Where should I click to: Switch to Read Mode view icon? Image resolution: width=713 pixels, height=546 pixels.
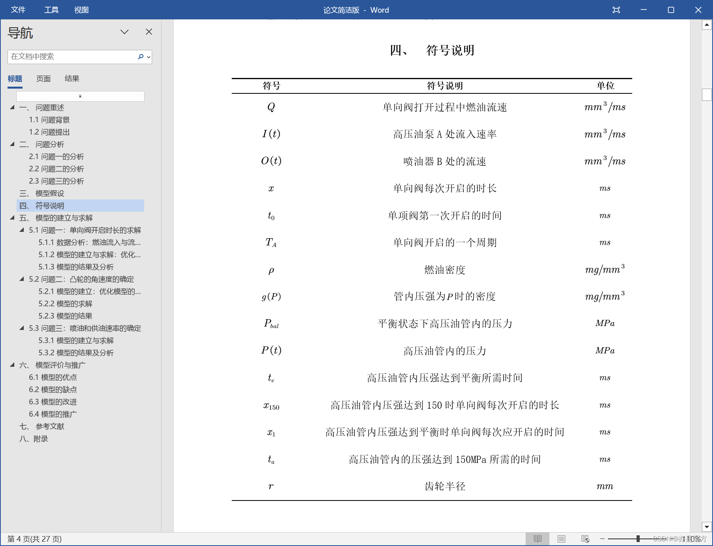point(538,539)
